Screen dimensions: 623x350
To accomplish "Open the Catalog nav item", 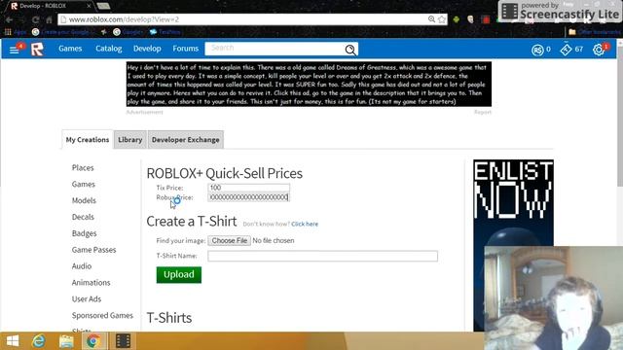I will (x=108, y=49).
